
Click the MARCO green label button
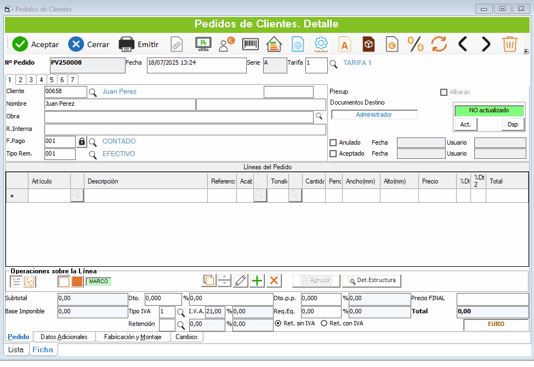pos(99,282)
